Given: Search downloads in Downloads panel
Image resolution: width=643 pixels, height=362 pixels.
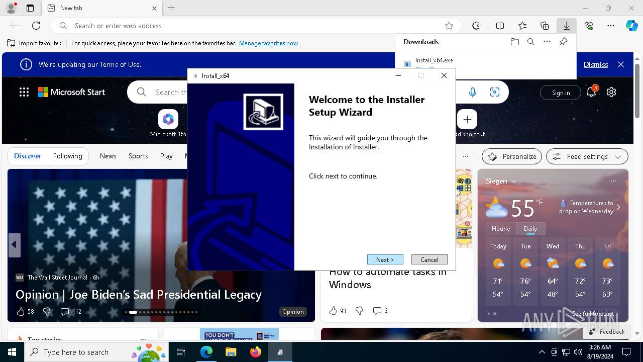Looking at the screenshot, I should 530,42.
